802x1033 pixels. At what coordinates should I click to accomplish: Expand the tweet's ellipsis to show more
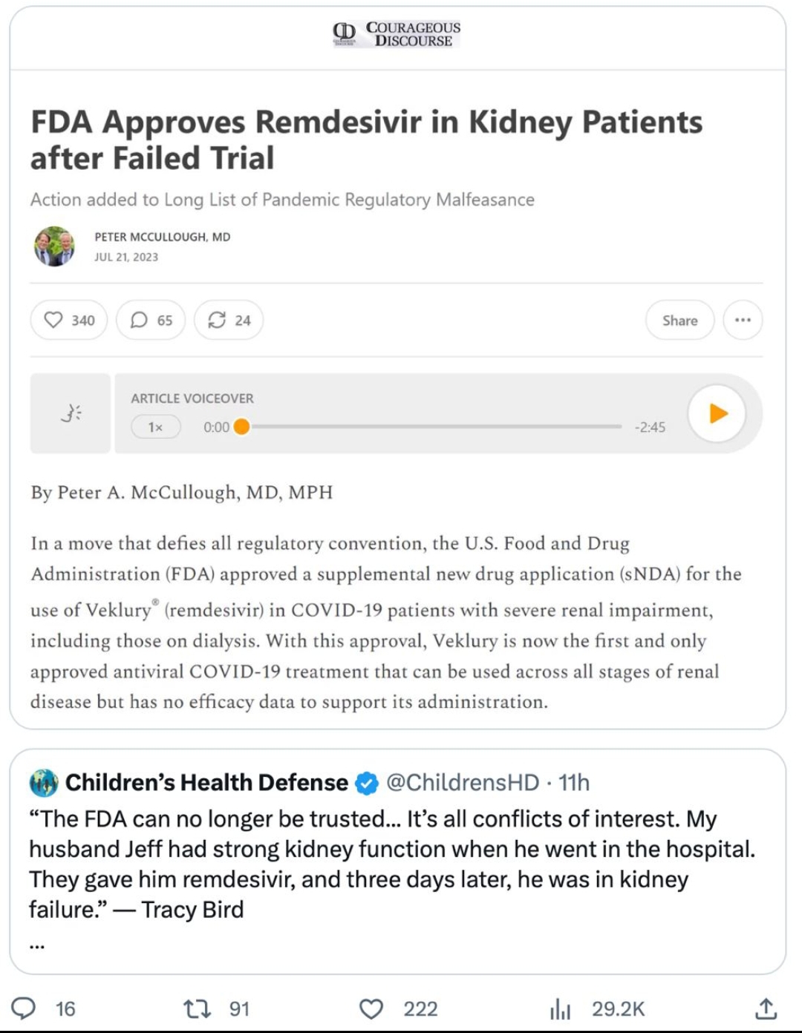click(37, 945)
